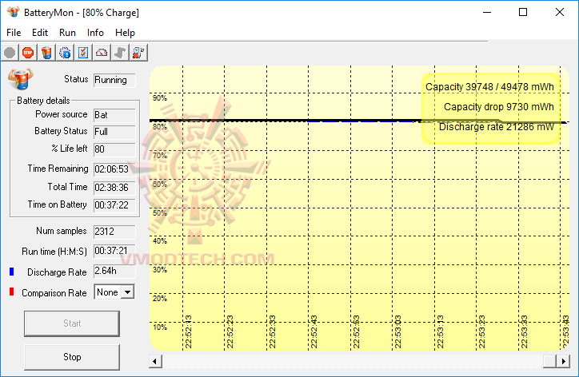Click the Capacity drop 9730 mWh text
Screen dimensions: 579x377
point(499,107)
